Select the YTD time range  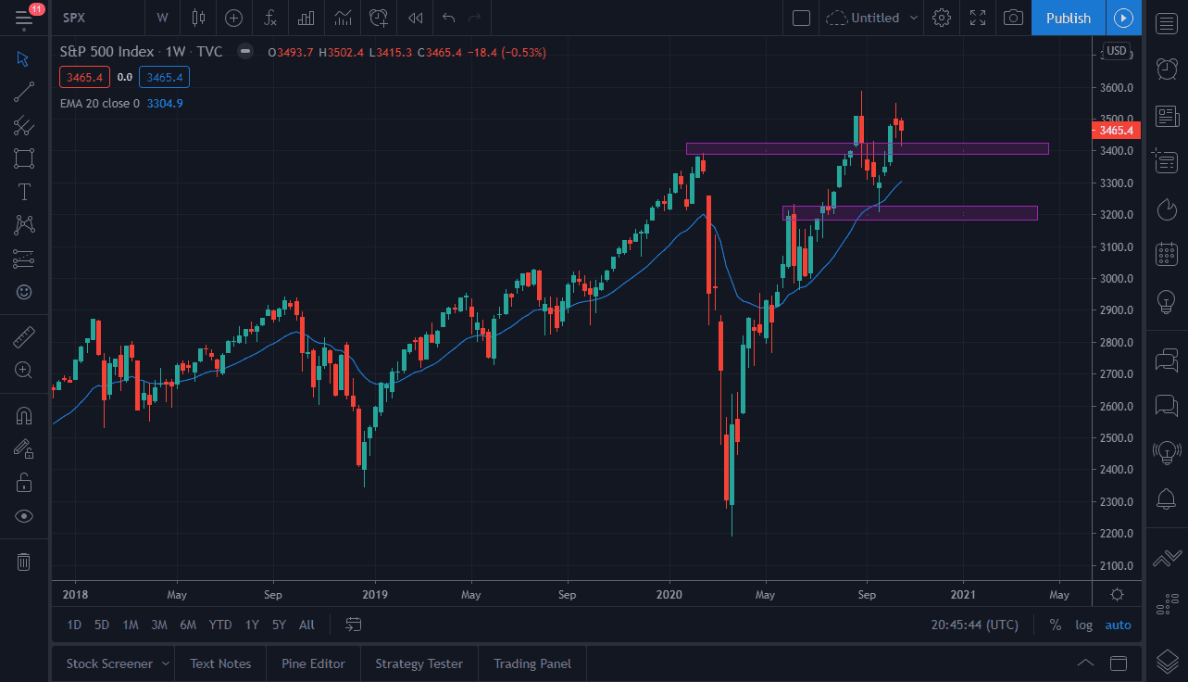tap(219, 625)
